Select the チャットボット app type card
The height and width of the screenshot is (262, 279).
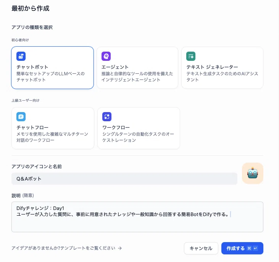pyautogui.click(x=53, y=68)
